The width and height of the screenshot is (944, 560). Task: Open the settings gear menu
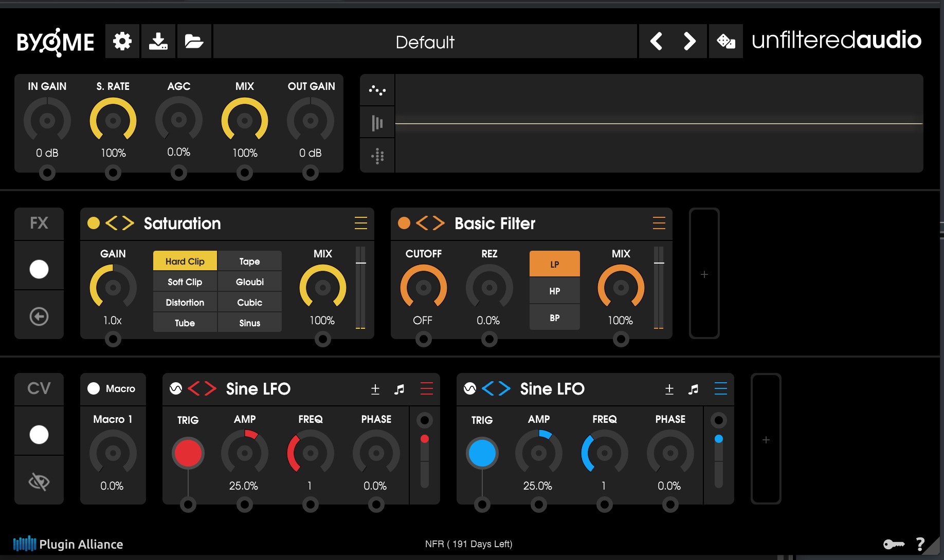pos(122,41)
